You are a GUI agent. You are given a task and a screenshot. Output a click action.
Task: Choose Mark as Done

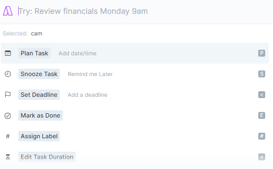(135, 115)
